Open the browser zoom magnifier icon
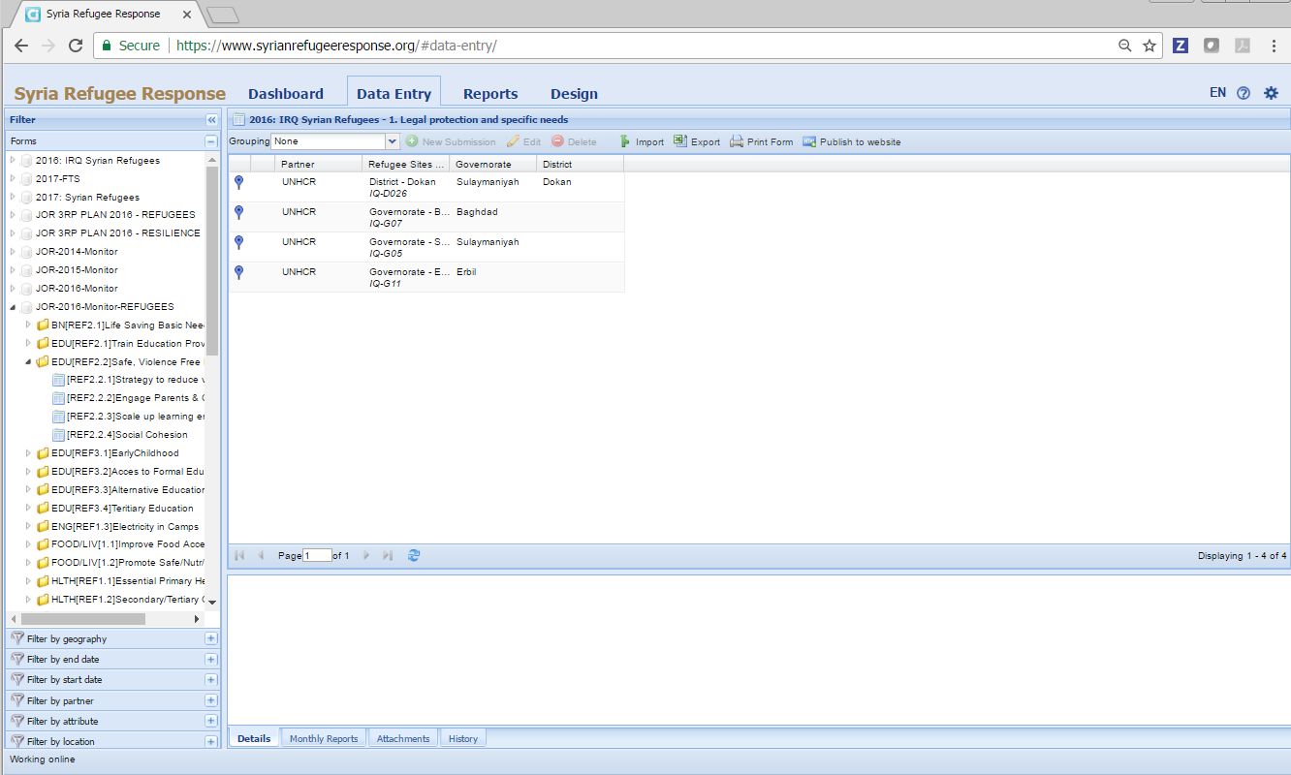 (1125, 46)
